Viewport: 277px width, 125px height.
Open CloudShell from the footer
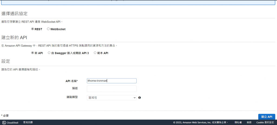(12, 123)
